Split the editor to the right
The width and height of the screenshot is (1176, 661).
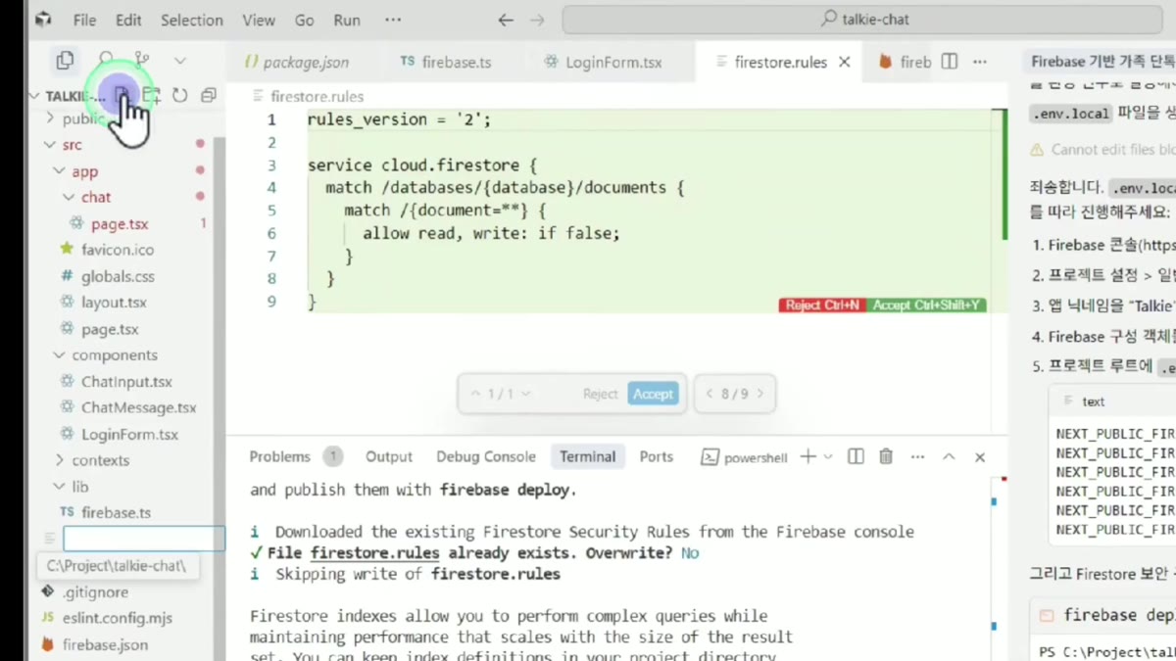(949, 62)
